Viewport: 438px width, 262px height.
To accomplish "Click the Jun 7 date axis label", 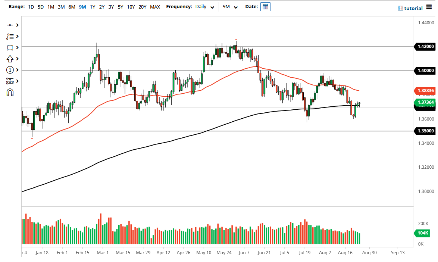I will pos(244,253).
